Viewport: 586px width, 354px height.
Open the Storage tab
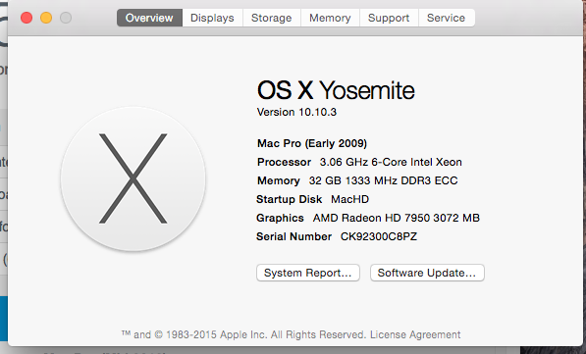[x=271, y=18]
